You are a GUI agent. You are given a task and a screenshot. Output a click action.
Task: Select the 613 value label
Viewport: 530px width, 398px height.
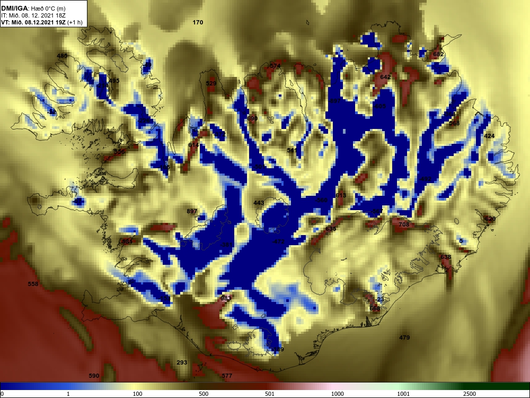[x=341, y=195]
